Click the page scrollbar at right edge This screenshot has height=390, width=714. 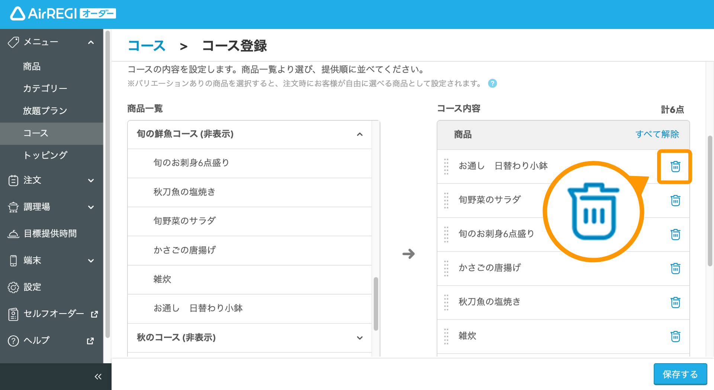tap(710, 201)
